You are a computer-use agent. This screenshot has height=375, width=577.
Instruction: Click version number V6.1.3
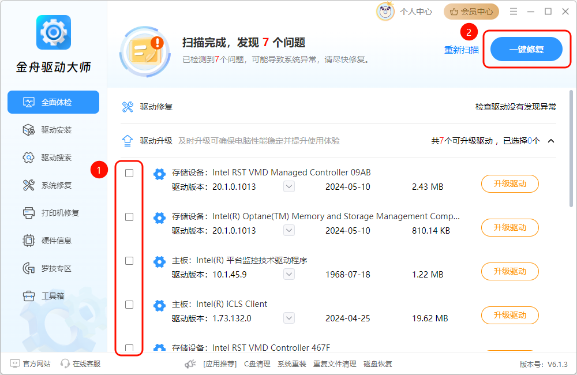point(557,365)
